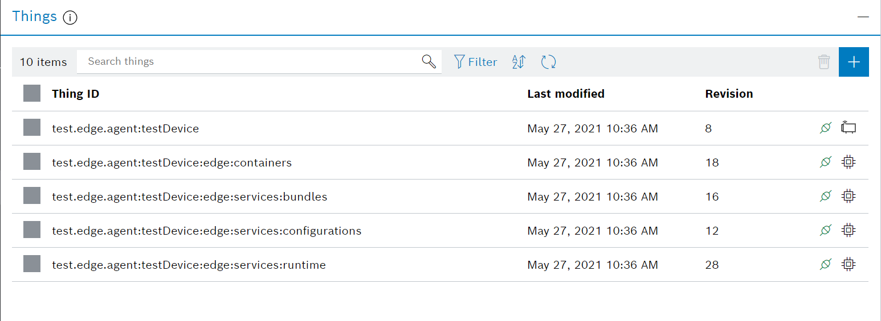Toggle the select-all checkbox in header
This screenshot has height=321, width=881.
32,94
